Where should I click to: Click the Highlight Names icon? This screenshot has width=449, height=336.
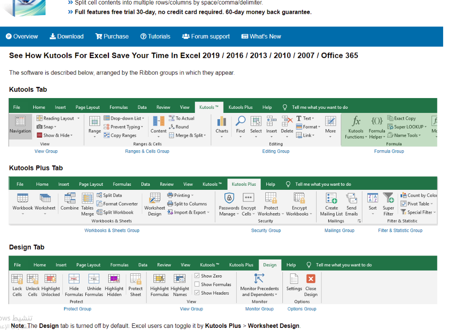coord(180,279)
